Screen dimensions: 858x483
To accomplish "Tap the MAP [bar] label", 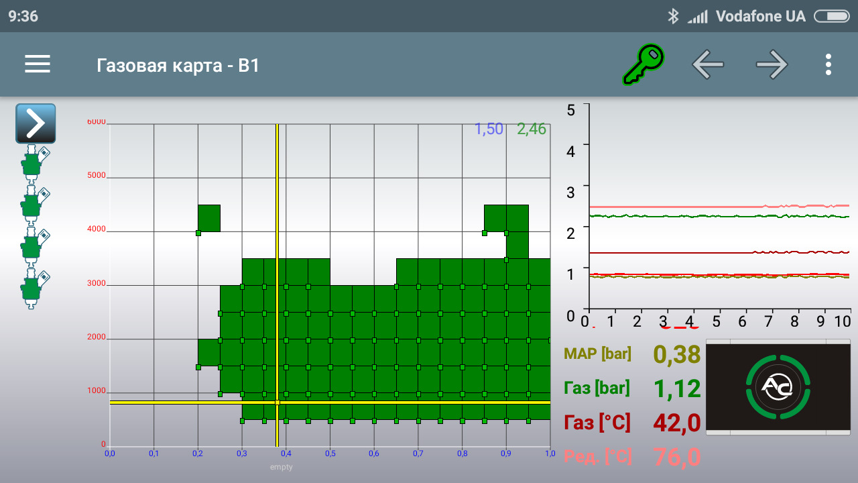I will coord(597,354).
